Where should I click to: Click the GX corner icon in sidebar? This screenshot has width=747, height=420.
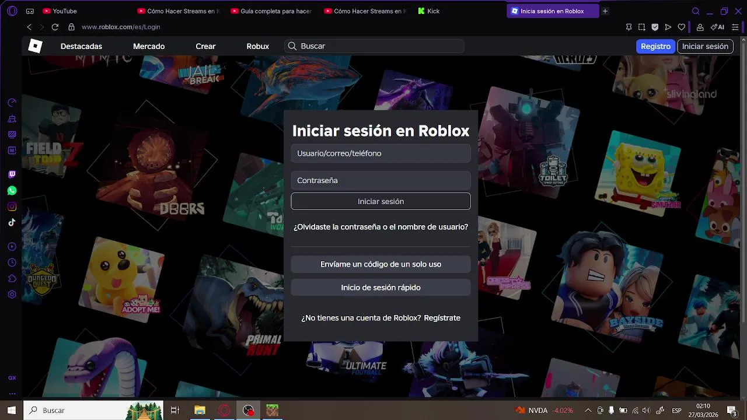point(12,378)
